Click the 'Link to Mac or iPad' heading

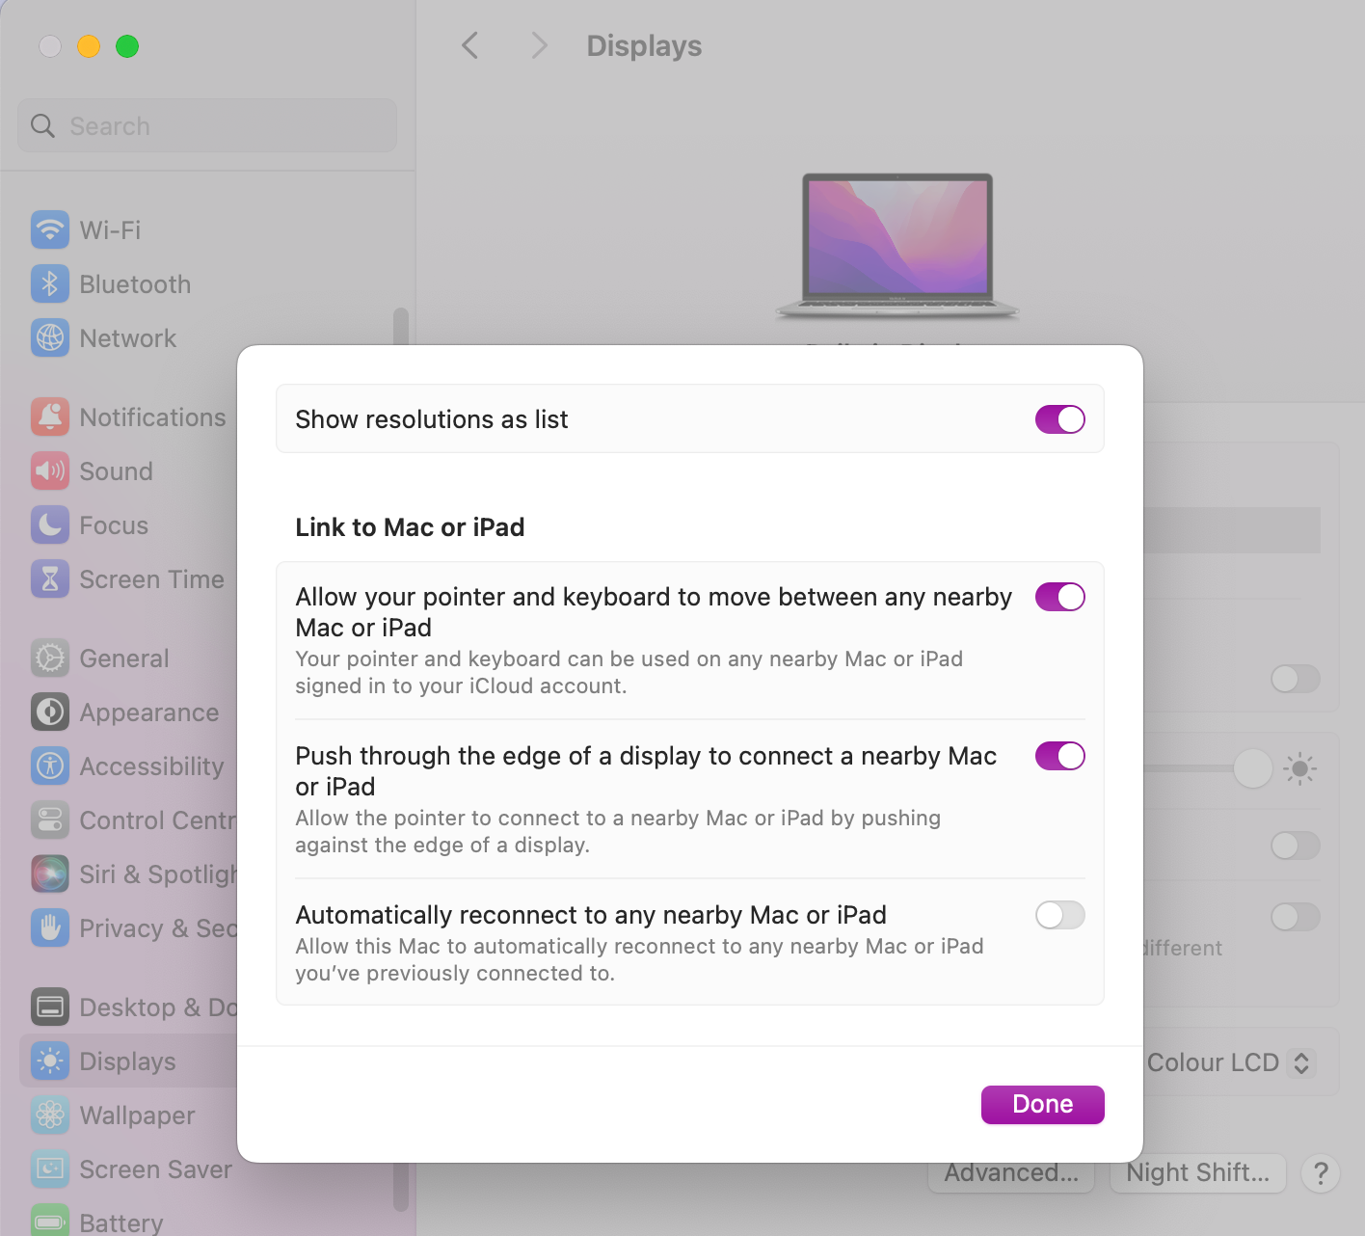pyautogui.click(x=410, y=527)
